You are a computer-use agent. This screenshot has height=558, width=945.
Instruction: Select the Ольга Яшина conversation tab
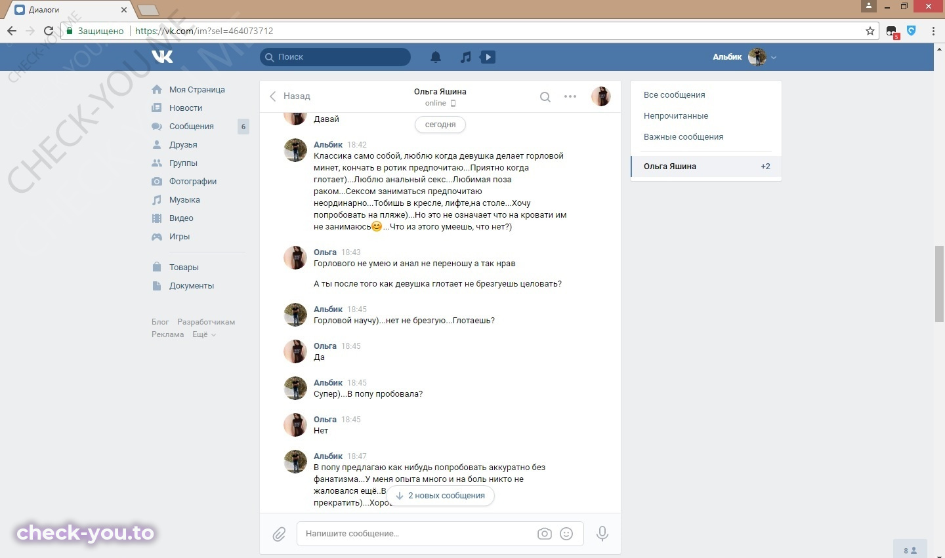point(706,167)
